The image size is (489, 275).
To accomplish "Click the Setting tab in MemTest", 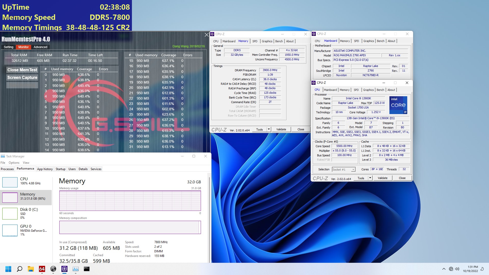I will [x=8, y=47].
